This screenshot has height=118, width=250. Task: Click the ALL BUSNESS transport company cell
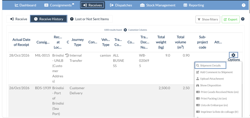118,61
